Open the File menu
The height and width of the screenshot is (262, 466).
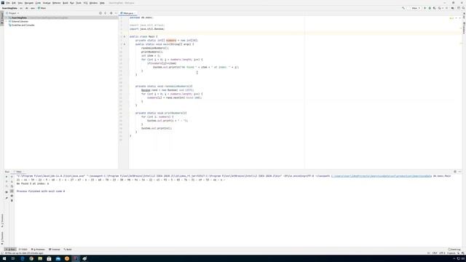point(8,3)
